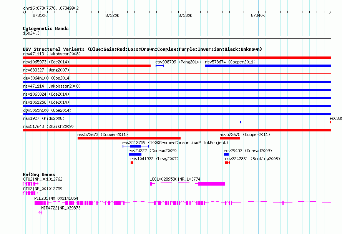Click the nsv517643 (Shaikh2009) label
342x234 pixels.
(x=48, y=126)
